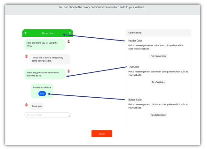Viewport: 207px width, 149px height.
Task: Click the 'Hello and thank you' chat bubble
Action: click(x=45, y=44)
